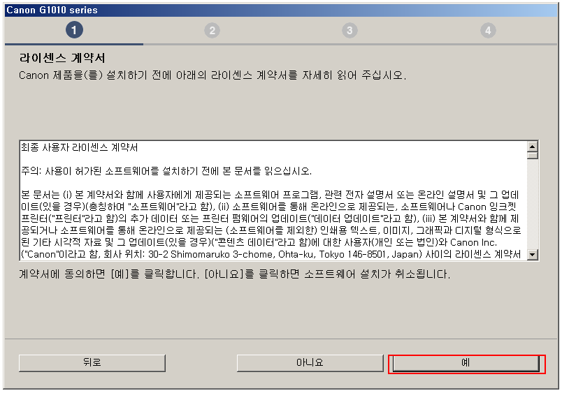This screenshot has width=562, height=393.
Task: Click inside the license agreement text box
Action: (x=273, y=200)
